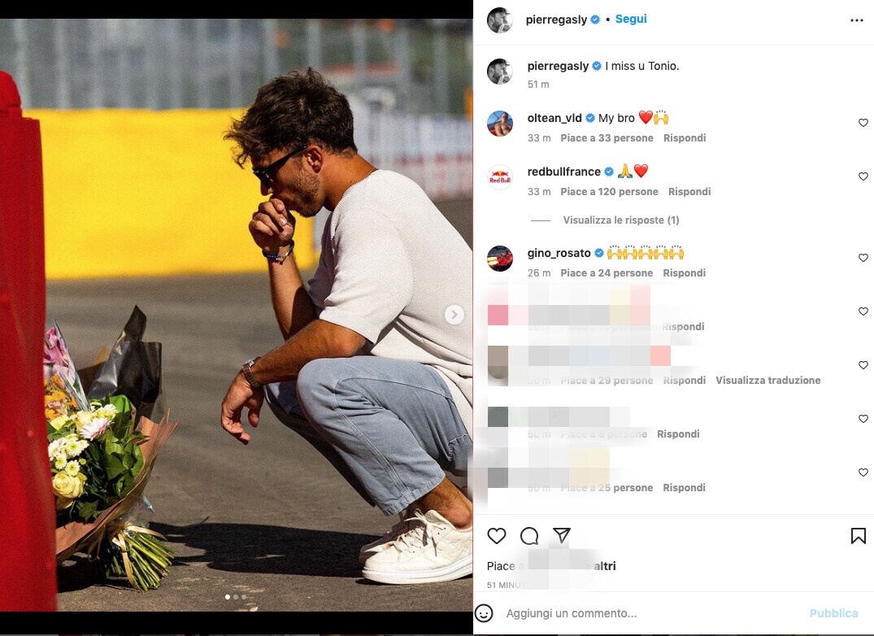Viewport: 874px width, 636px height.
Task: Like the post with the heart icon
Action: (x=496, y=536)
